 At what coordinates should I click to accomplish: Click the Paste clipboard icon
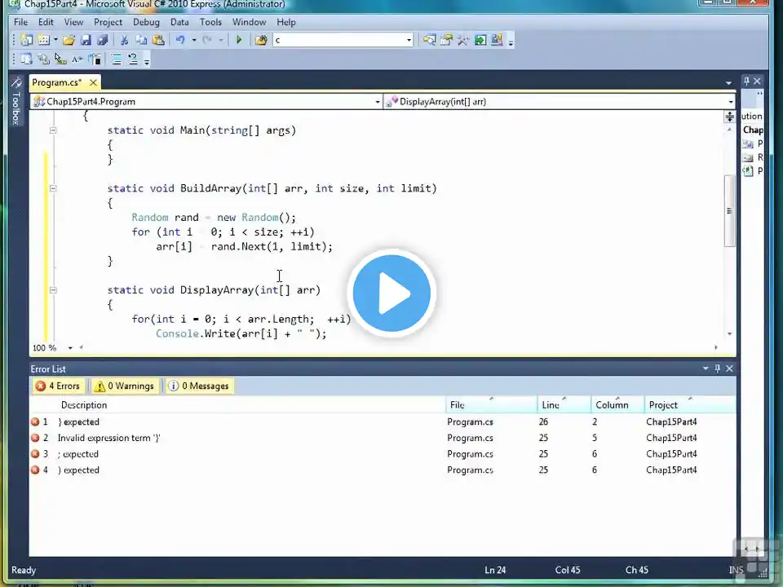click(158, 40)
